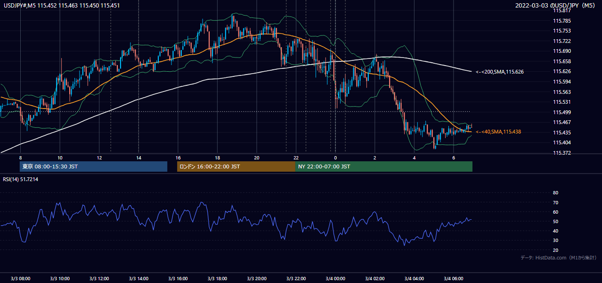
Task: Click price axis value 115.722
Action: (x=562, y=41)
